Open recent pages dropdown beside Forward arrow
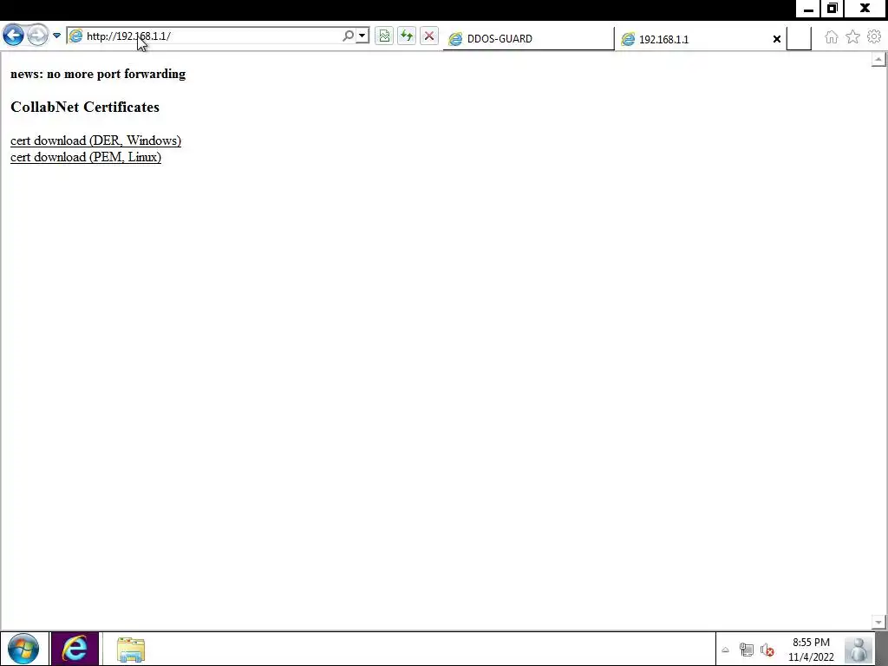888x666 pixels. click(56, 36)
